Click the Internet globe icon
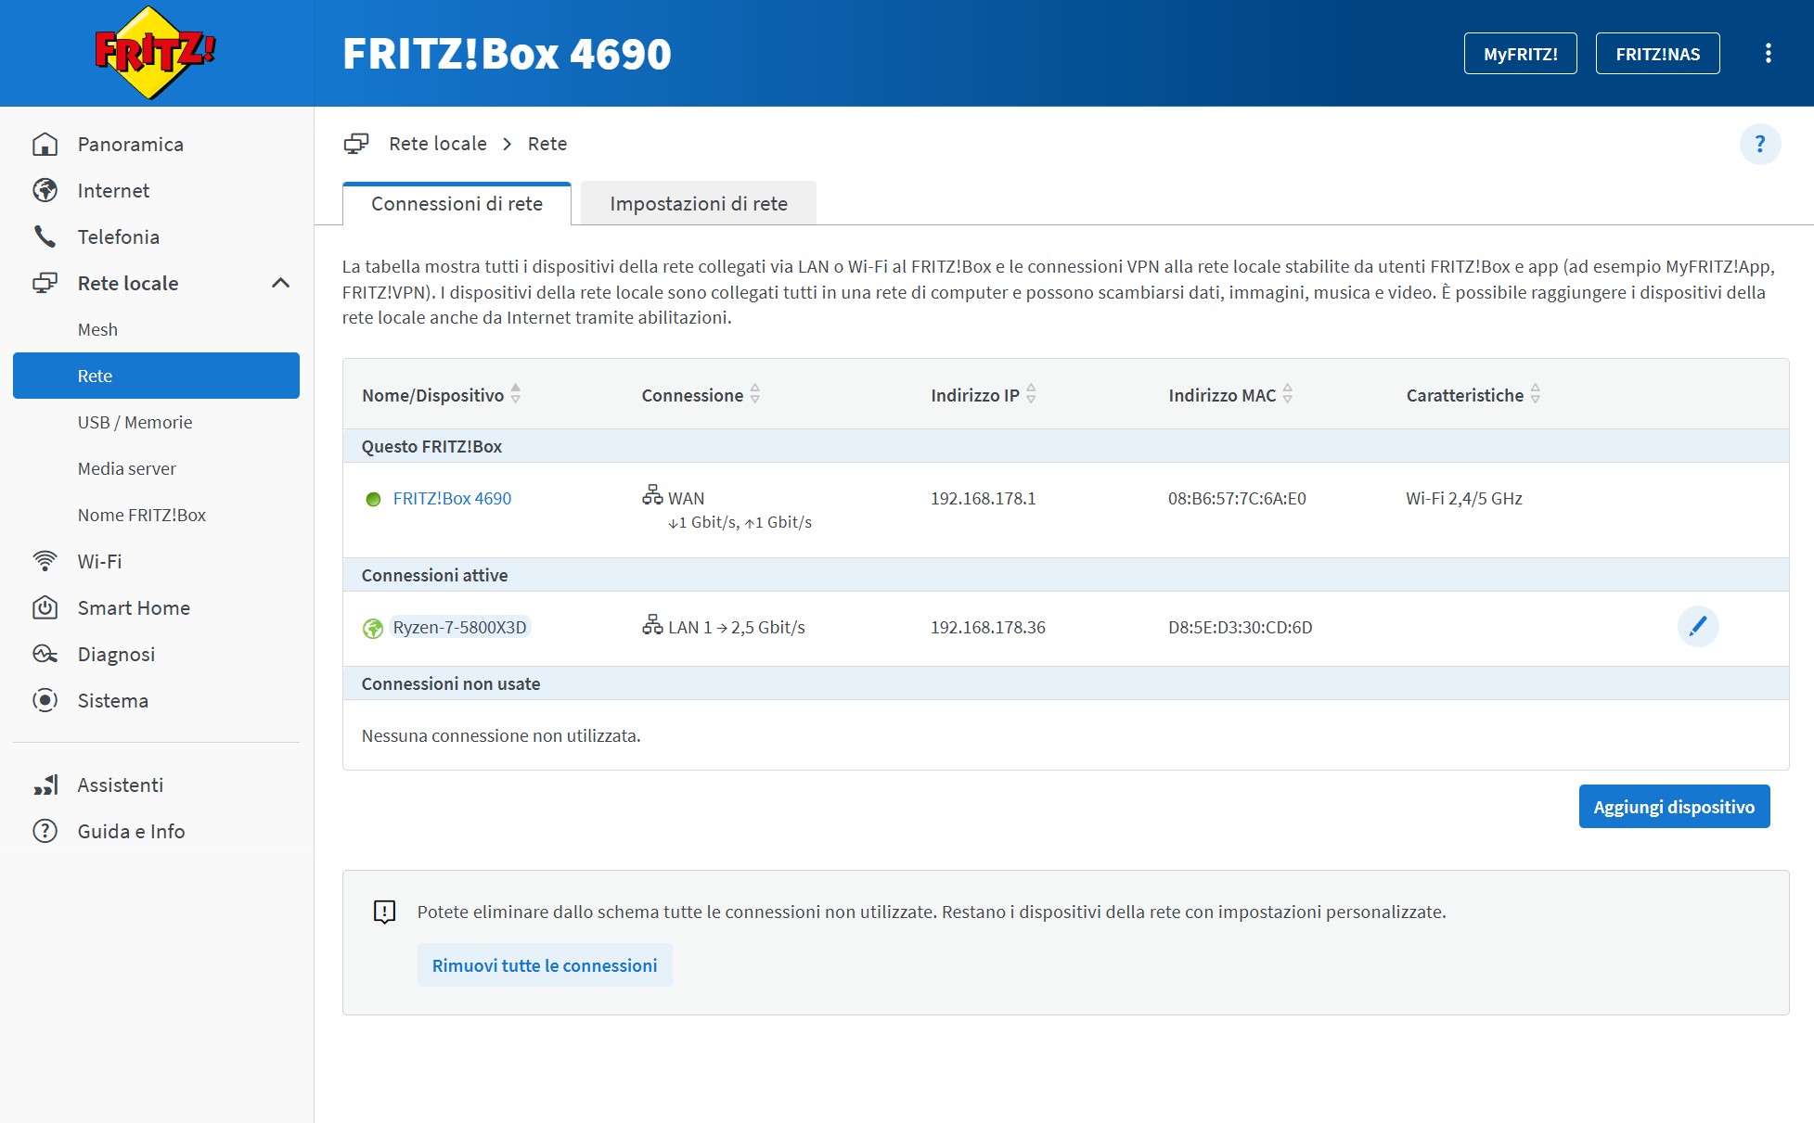The image size is (1814, 1123). pyautogui.click(x=45, y=190)
